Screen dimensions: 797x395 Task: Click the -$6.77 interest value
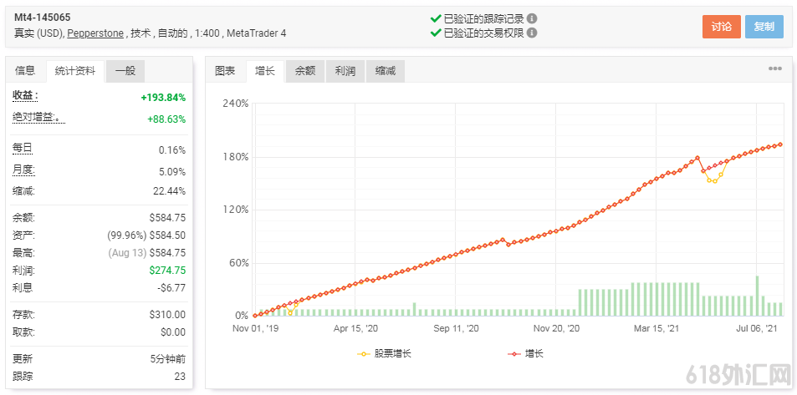[x=171, y=288]
